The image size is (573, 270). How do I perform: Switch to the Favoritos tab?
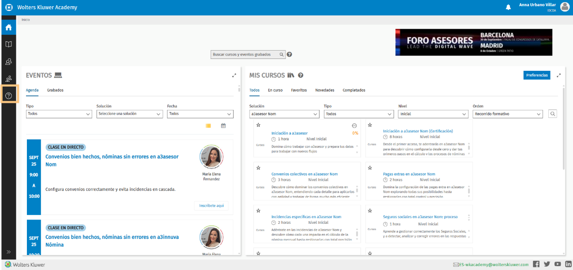tap(299, 90)
